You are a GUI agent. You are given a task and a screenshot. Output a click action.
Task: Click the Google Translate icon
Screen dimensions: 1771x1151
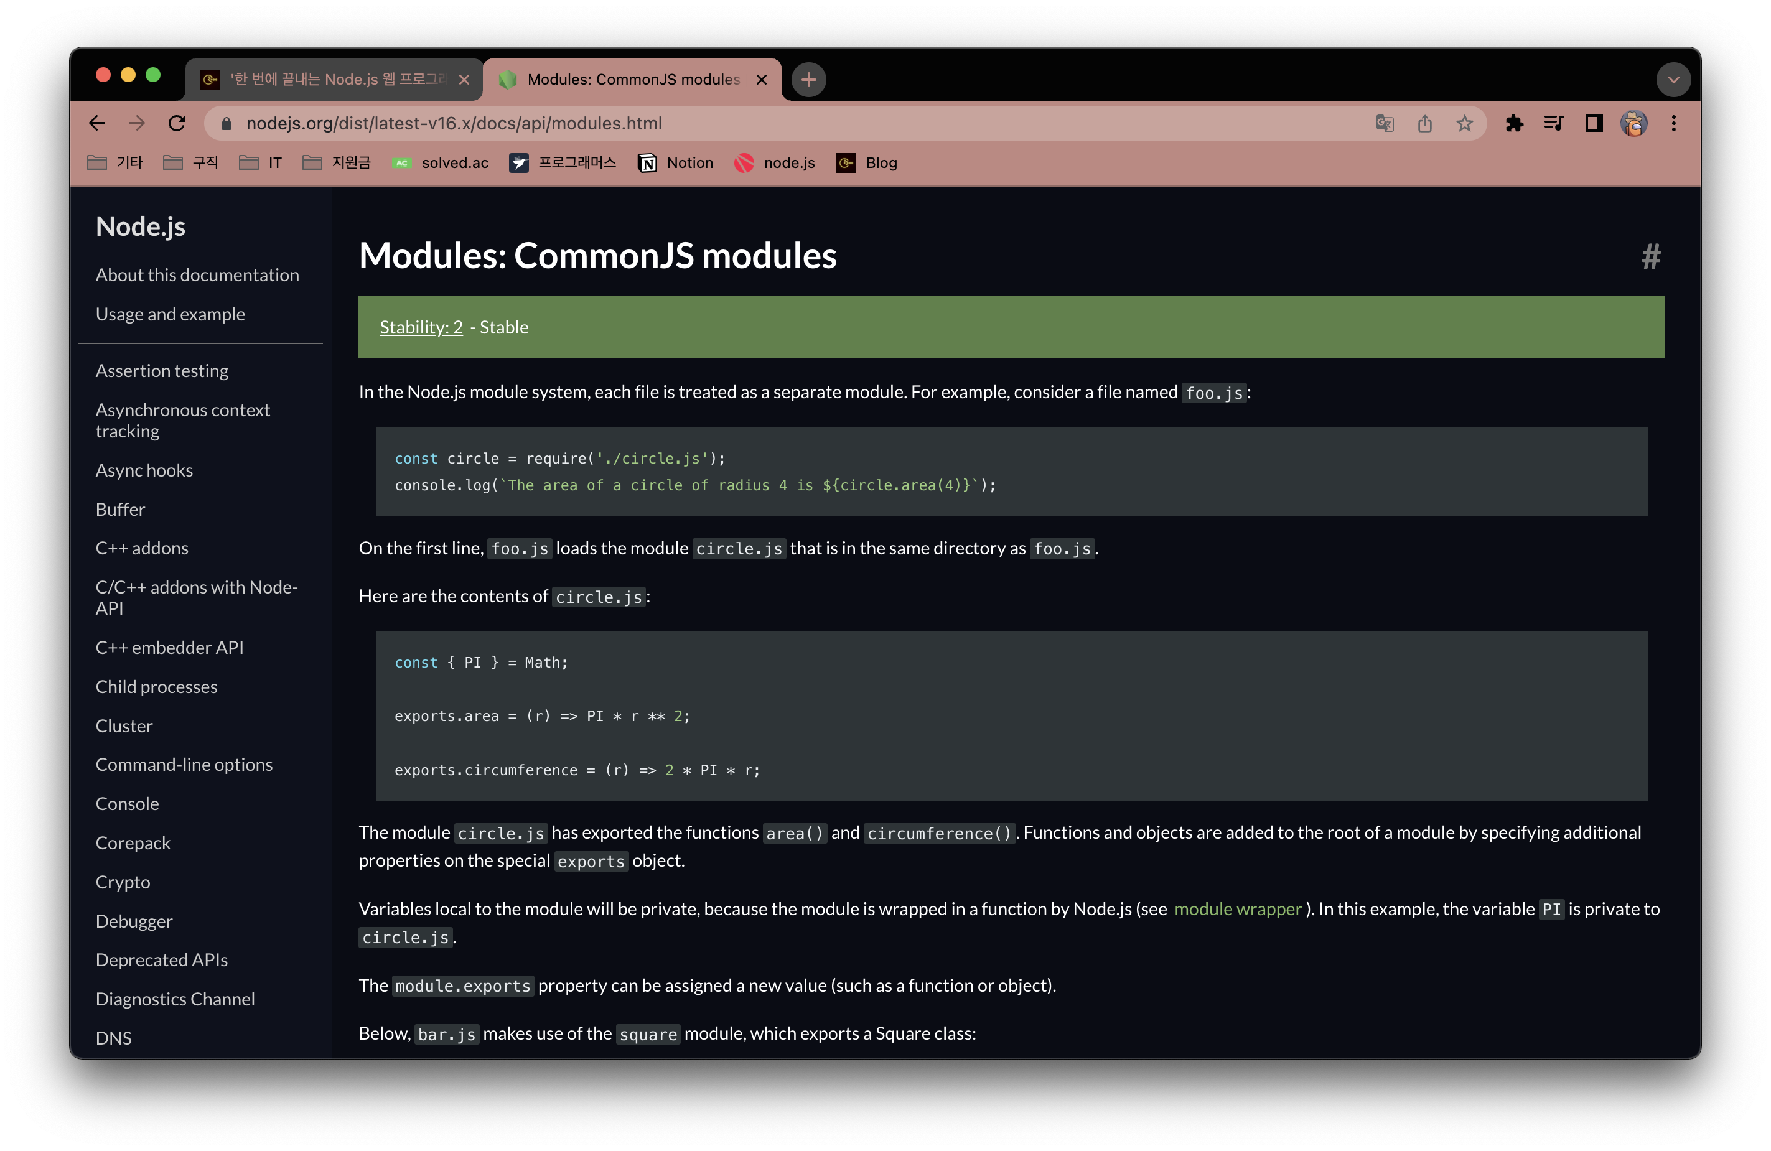[x=1384, y=123]
